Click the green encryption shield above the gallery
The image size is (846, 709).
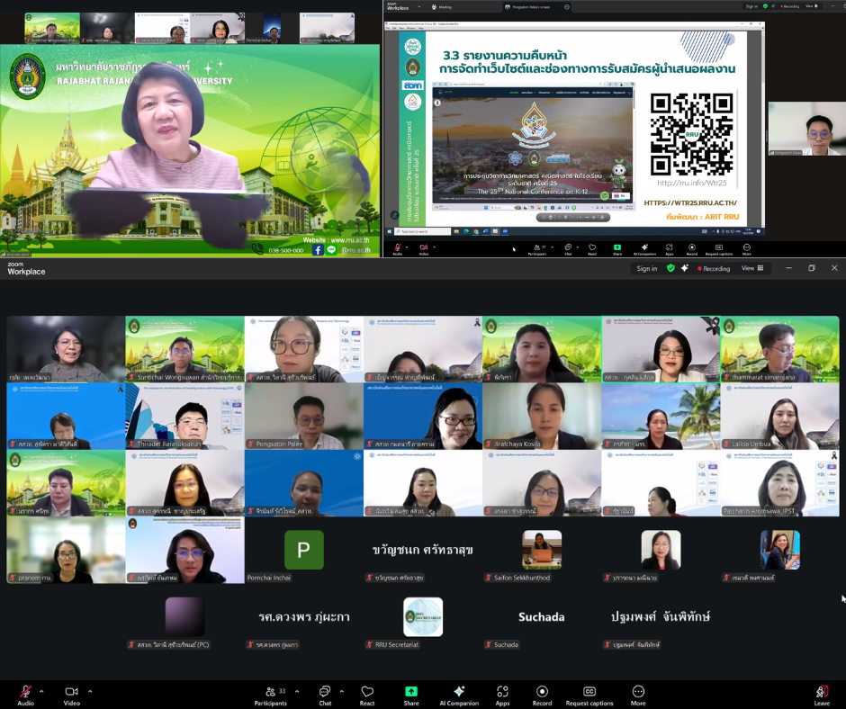pos(670,268)
